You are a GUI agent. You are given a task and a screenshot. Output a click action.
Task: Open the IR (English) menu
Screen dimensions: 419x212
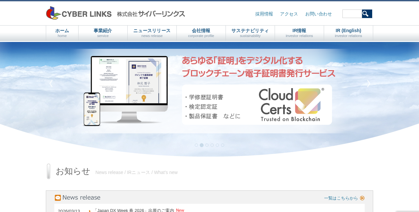[x=348, y=33]
